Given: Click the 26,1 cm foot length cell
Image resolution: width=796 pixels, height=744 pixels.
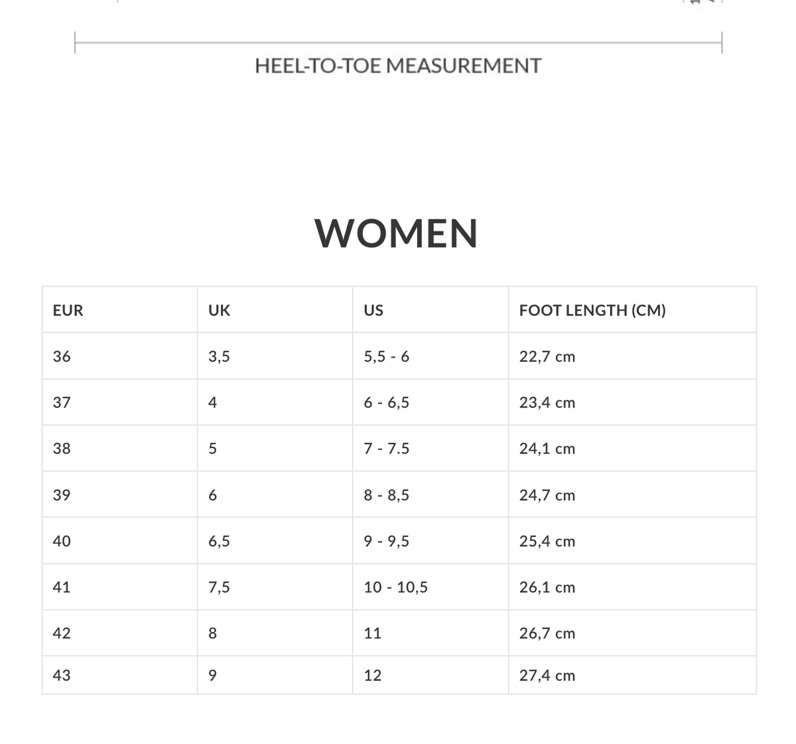Looking at the screenshot, I should [632, 587].
